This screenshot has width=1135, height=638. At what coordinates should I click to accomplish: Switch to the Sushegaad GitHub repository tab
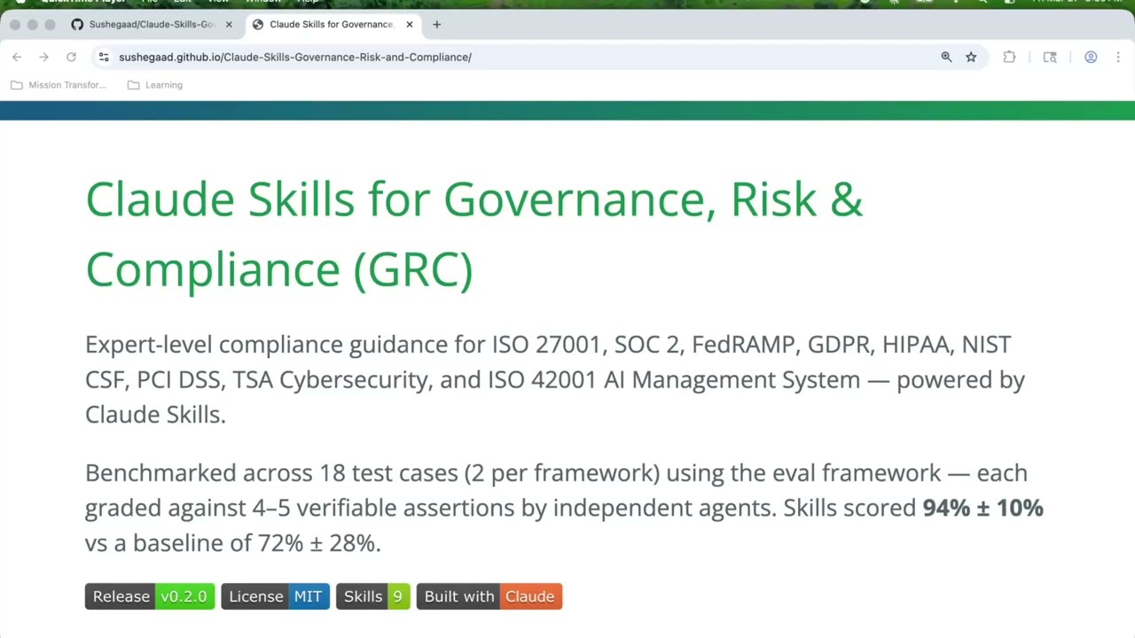click(151, 24)
